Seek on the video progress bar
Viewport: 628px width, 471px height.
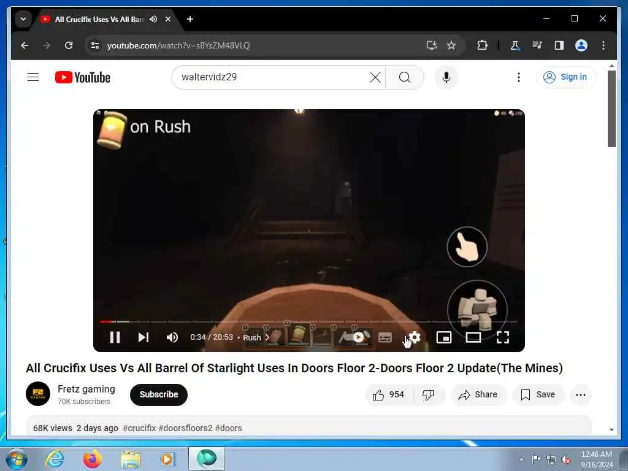308,321
